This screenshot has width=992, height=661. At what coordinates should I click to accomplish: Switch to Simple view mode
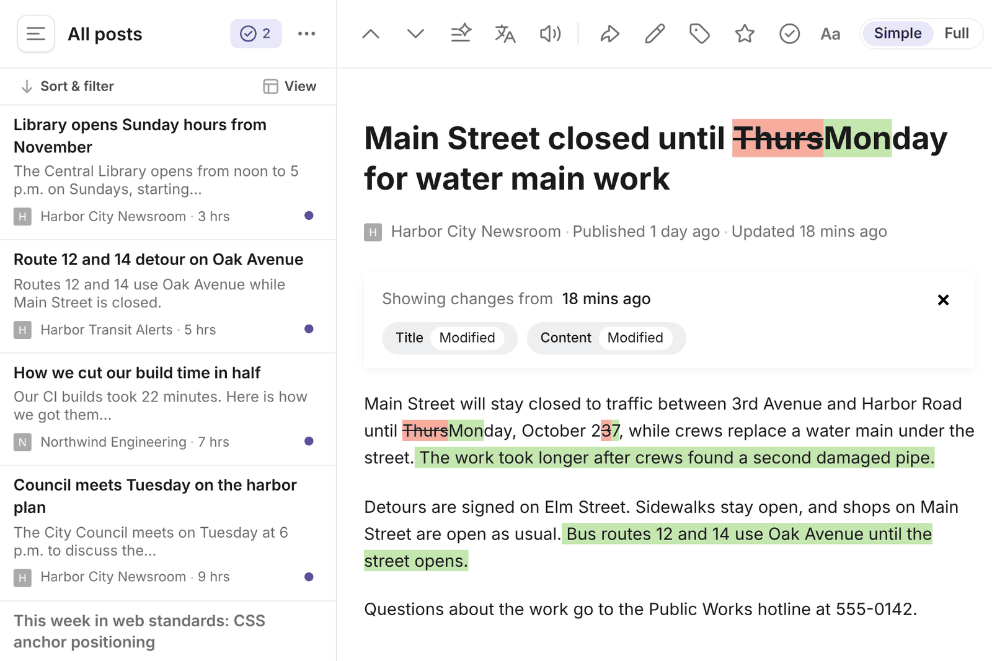click(897, 33)
